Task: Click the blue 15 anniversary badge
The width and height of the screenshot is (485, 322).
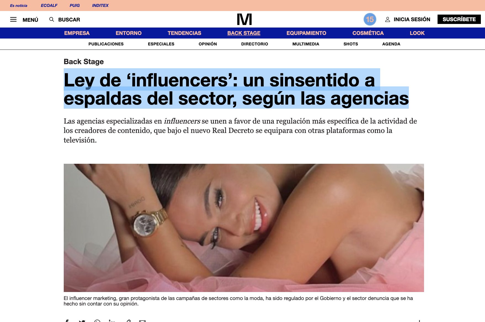Action: [x=370, y=19]
